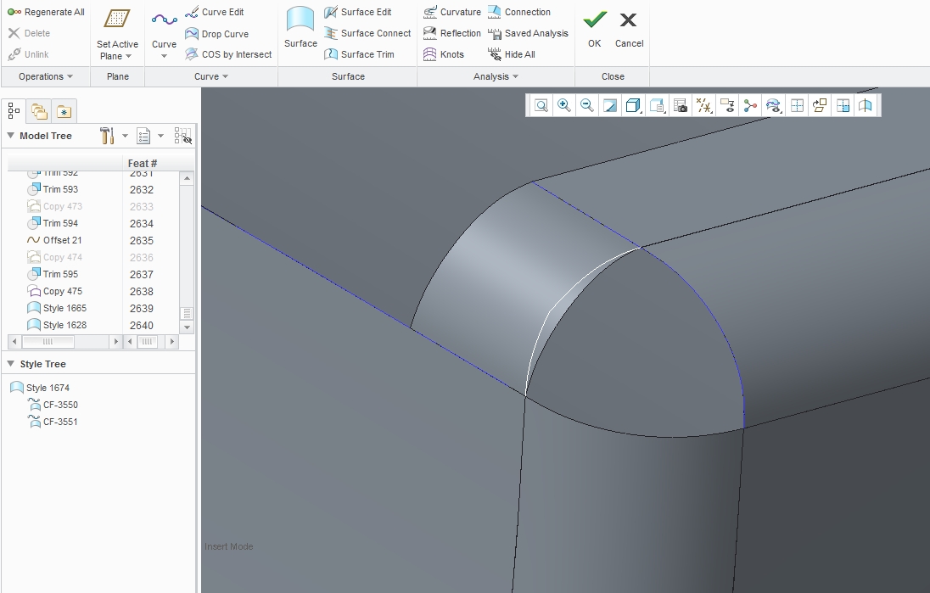Viewport: 930px width, 593px height.
Task: Select Trim 593 in model tree
Action: click(53, 189)
